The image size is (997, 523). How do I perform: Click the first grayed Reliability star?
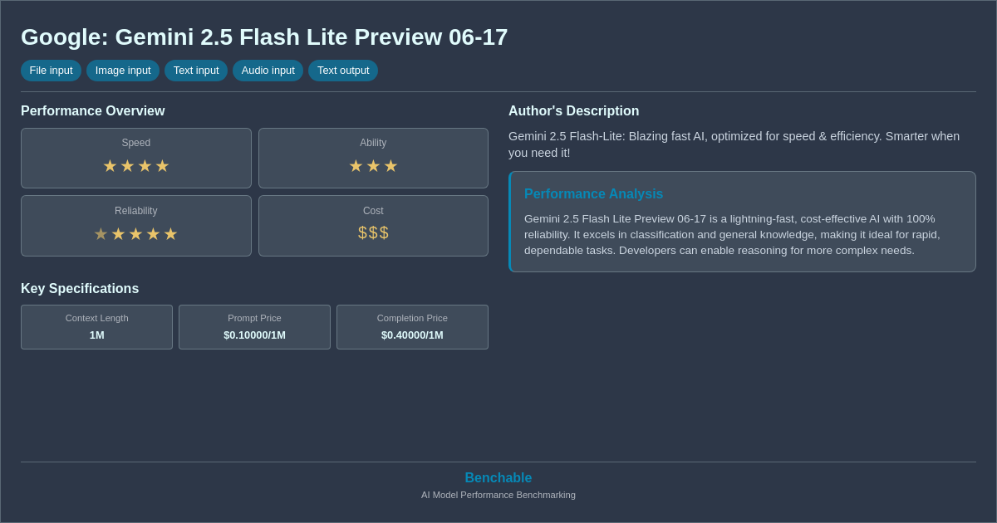pyautogui.click(x=101, y=233)
